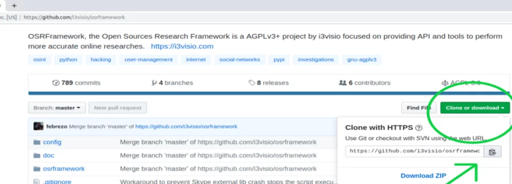Open febrezo's user profile link
The width and height of the screenshot is (512, 184).
point(56,126)
